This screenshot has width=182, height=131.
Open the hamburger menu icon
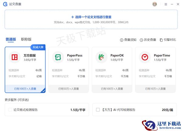point(166,4)
